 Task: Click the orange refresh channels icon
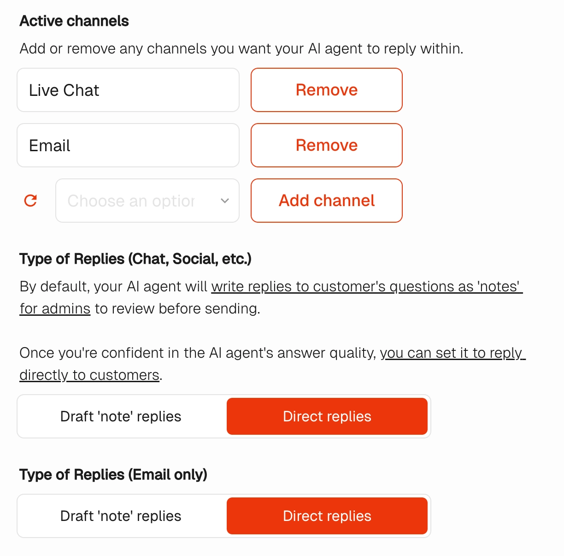click(30, 201)
